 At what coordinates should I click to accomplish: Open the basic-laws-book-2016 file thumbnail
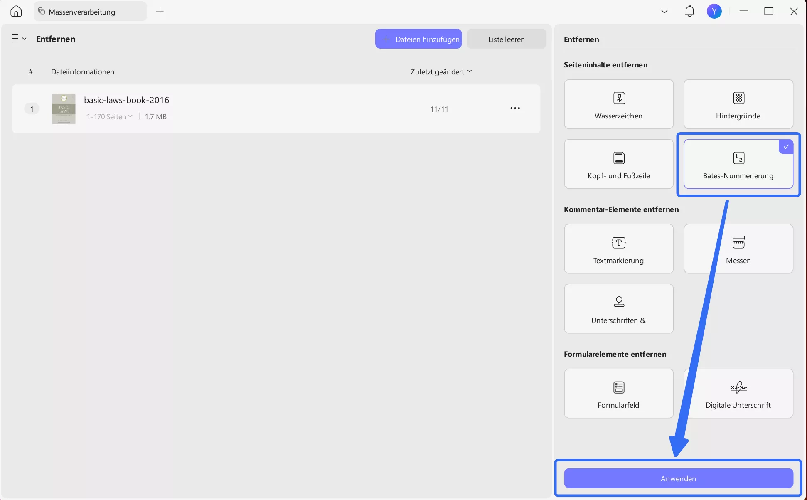64,109
